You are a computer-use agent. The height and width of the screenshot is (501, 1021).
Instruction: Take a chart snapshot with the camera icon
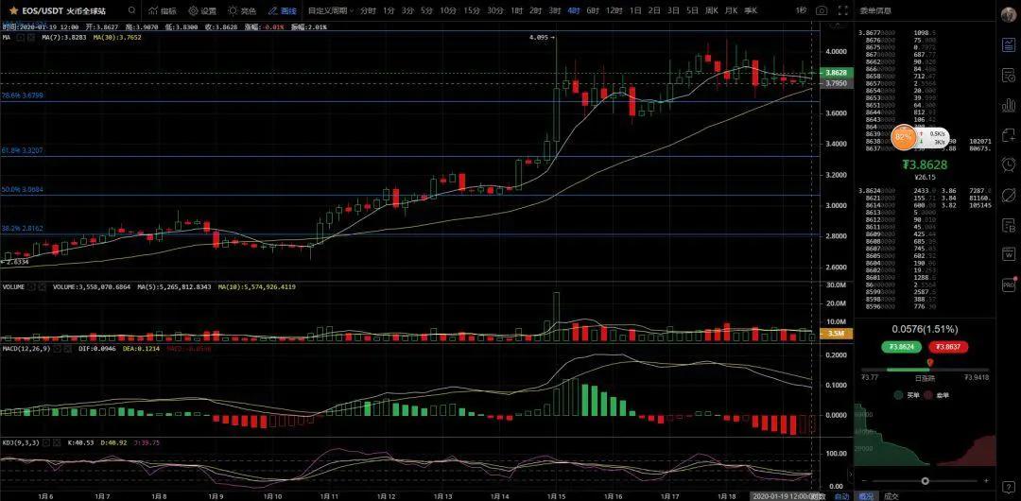point(822,10)
